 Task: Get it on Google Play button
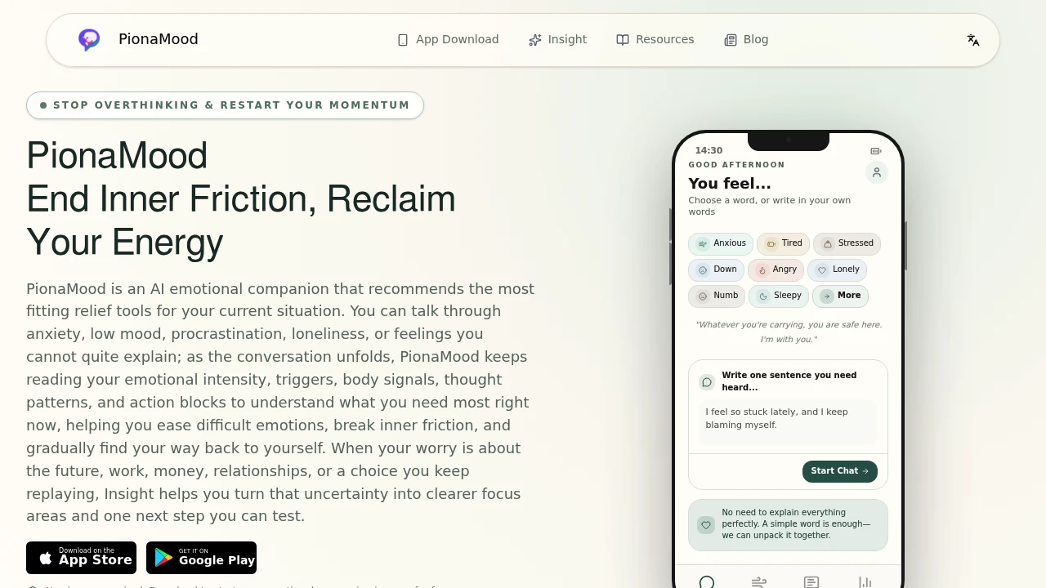tap(202, 558)
